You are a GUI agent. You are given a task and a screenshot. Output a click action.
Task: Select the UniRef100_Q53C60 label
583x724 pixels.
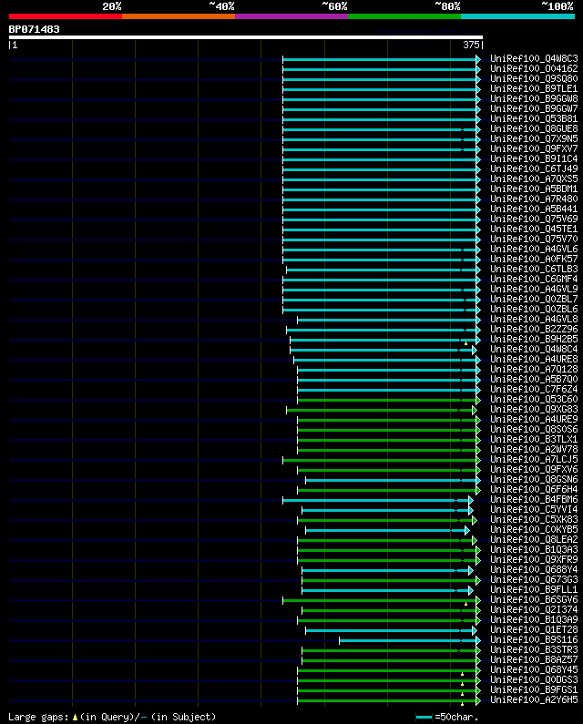(534, 400)
